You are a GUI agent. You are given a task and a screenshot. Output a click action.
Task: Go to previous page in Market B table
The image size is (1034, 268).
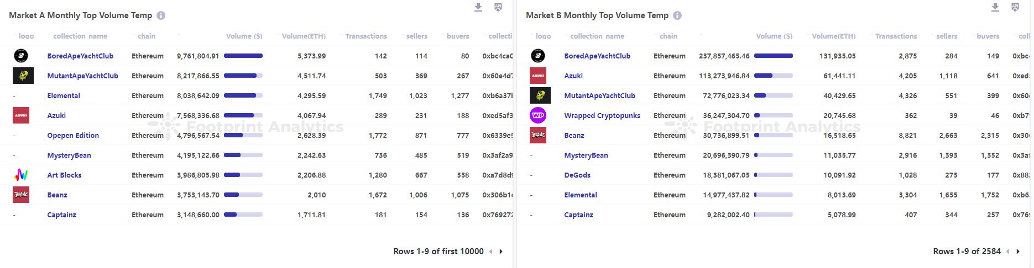[1007, 251]
